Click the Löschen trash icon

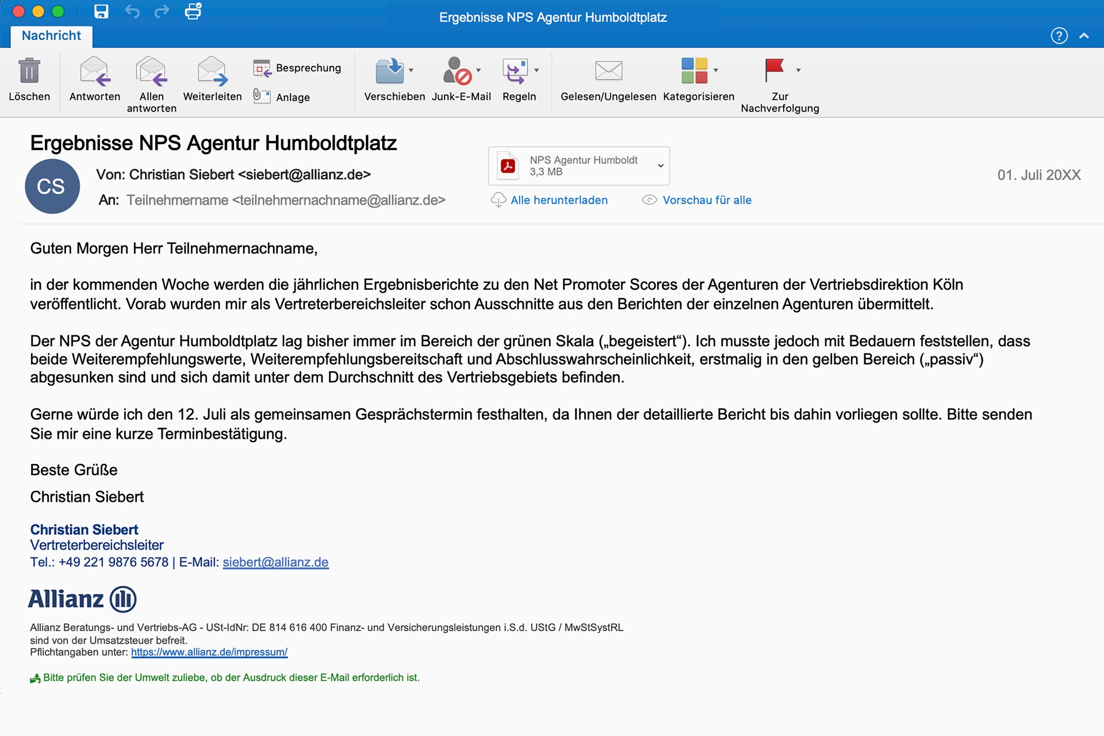(29, 71)
